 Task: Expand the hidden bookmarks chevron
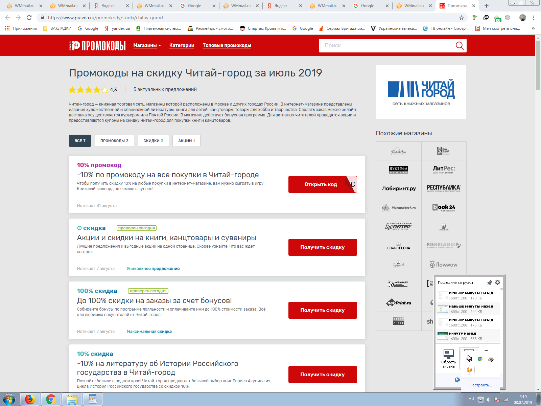(533, 28)
